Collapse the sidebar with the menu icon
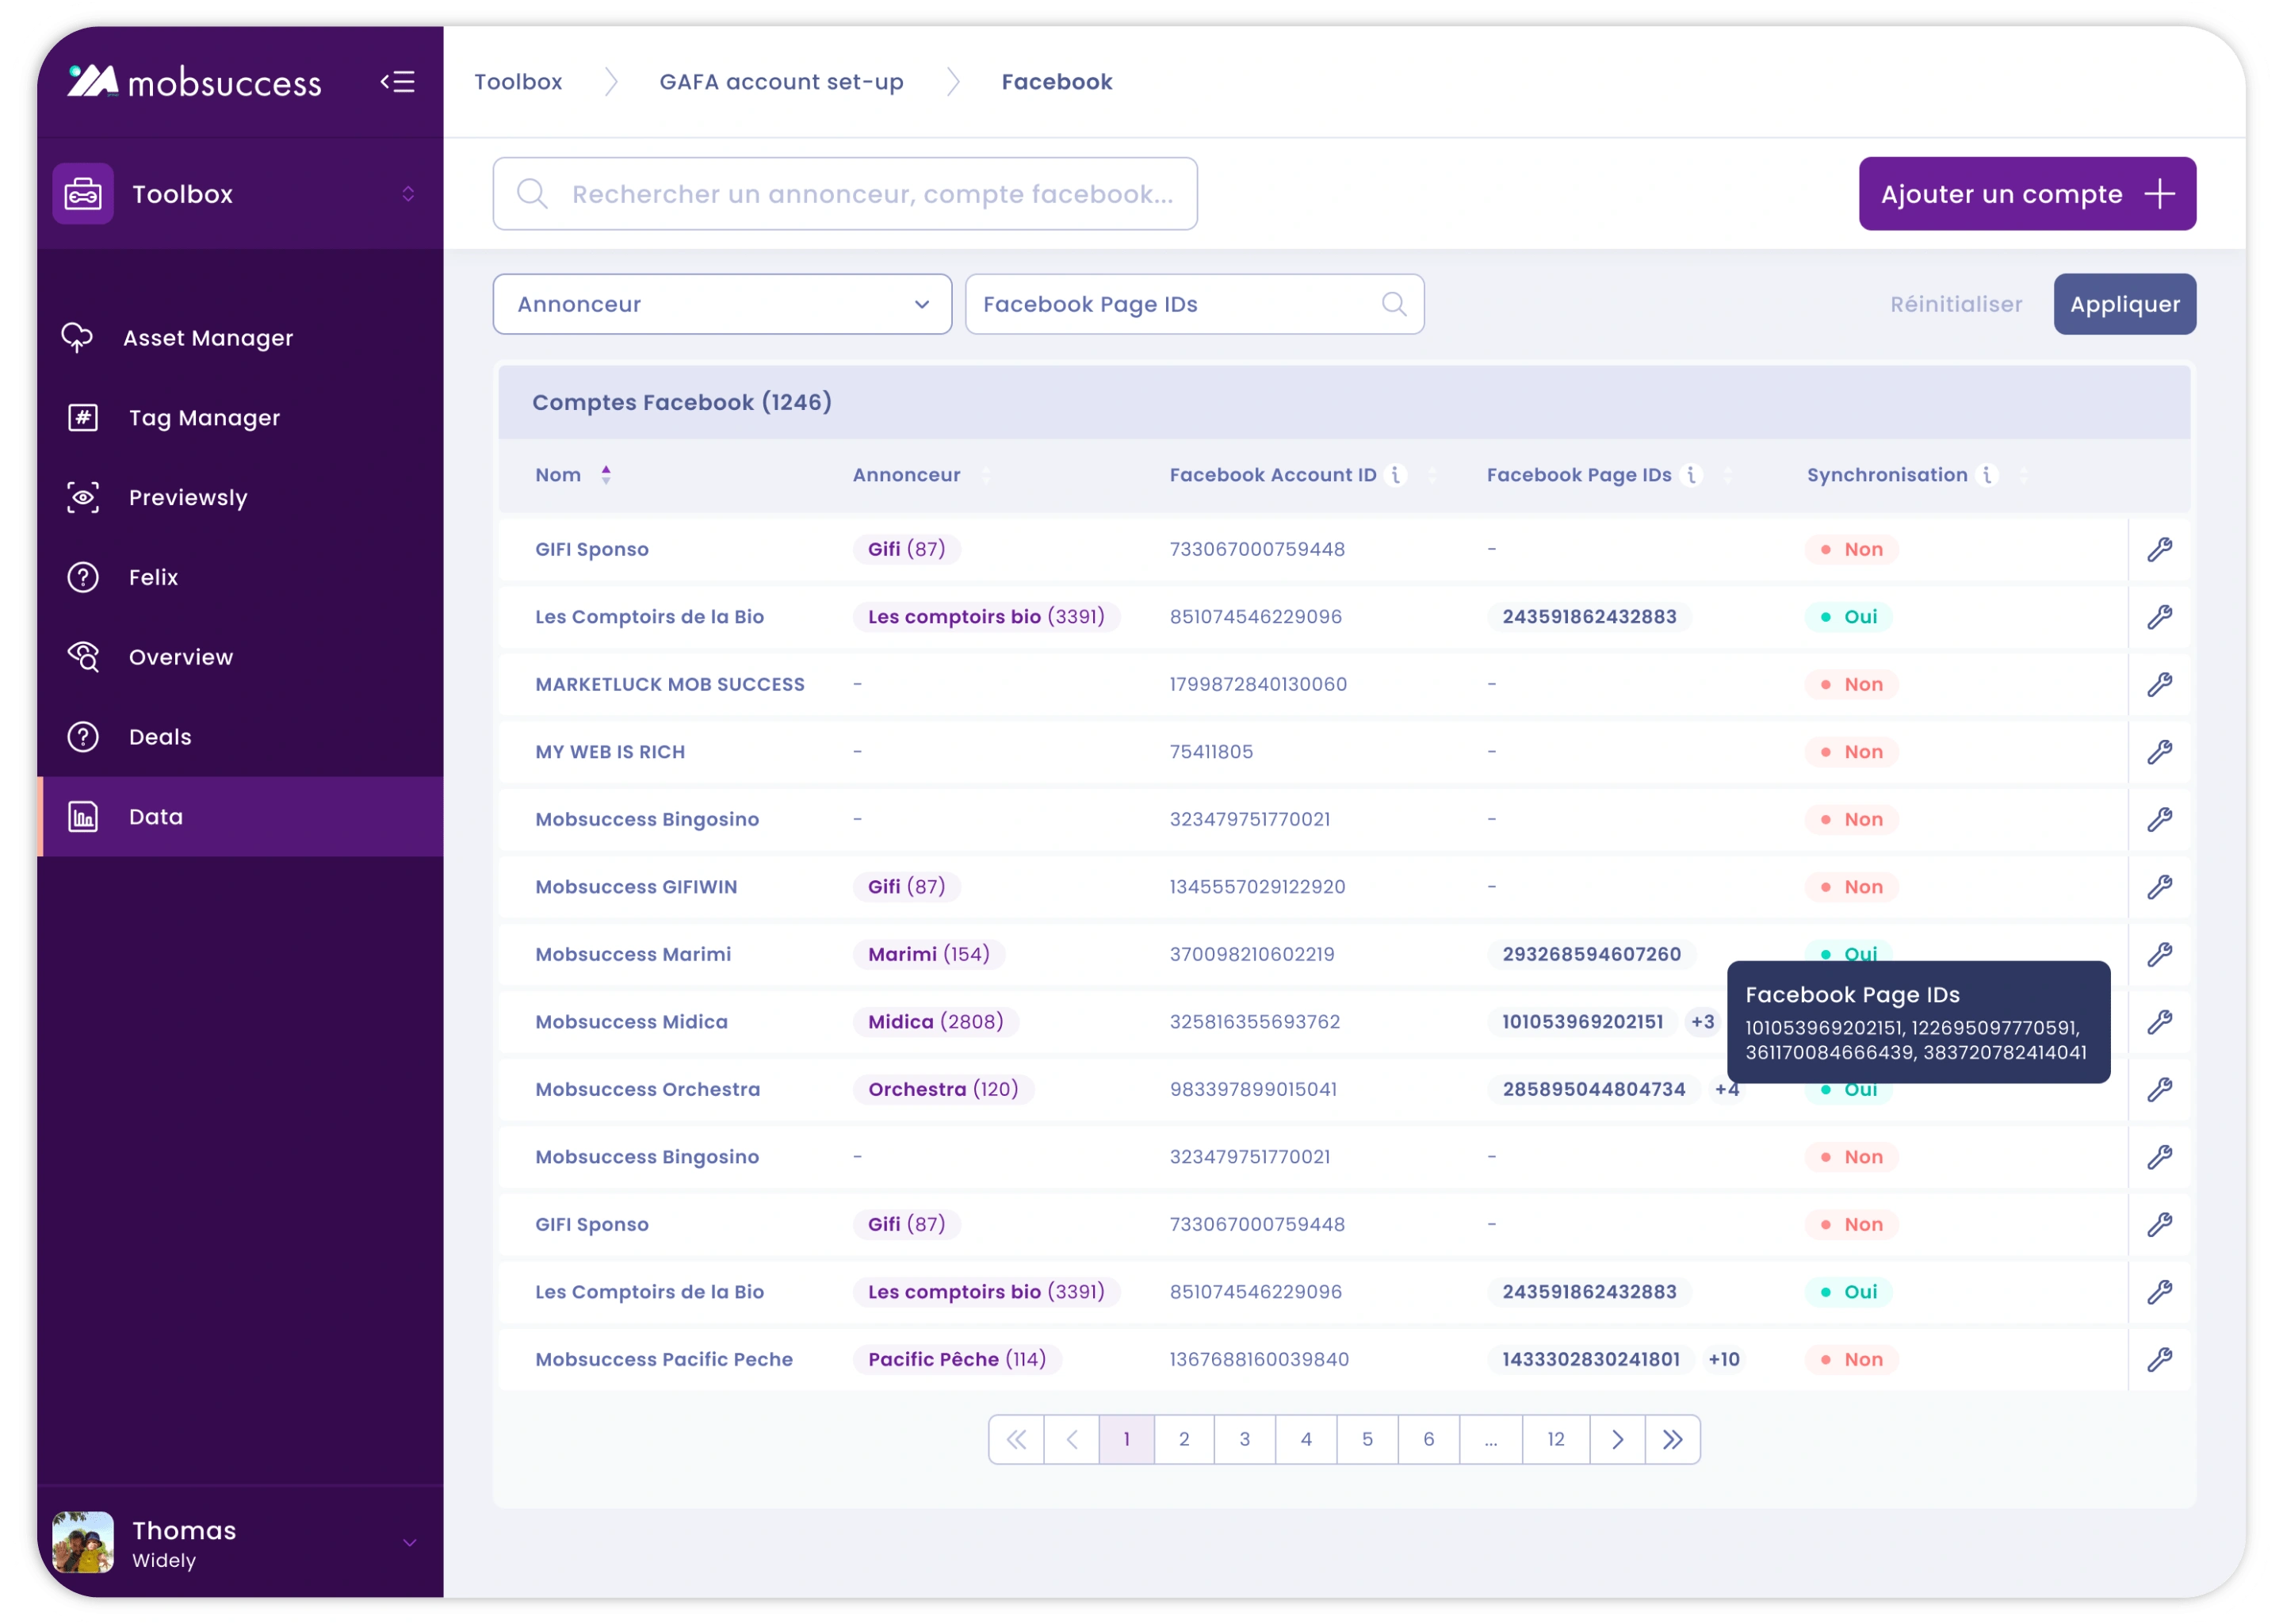 coord(398,82)
